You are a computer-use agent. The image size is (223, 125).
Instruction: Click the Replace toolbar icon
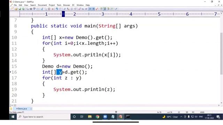pyautogui.click(x=68, y=9)
